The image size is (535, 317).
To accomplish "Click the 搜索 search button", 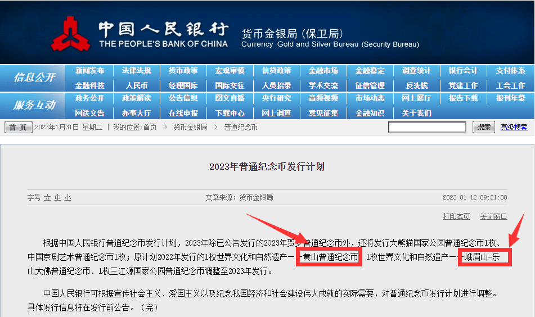I will (484, 127).
